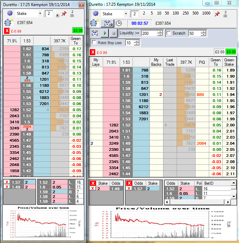Select the 100 quick stake button
Screen dimensions: 239x243
pos(176,13)
